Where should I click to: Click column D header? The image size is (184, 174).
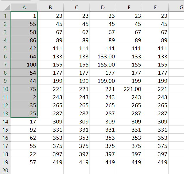(103, 8)
